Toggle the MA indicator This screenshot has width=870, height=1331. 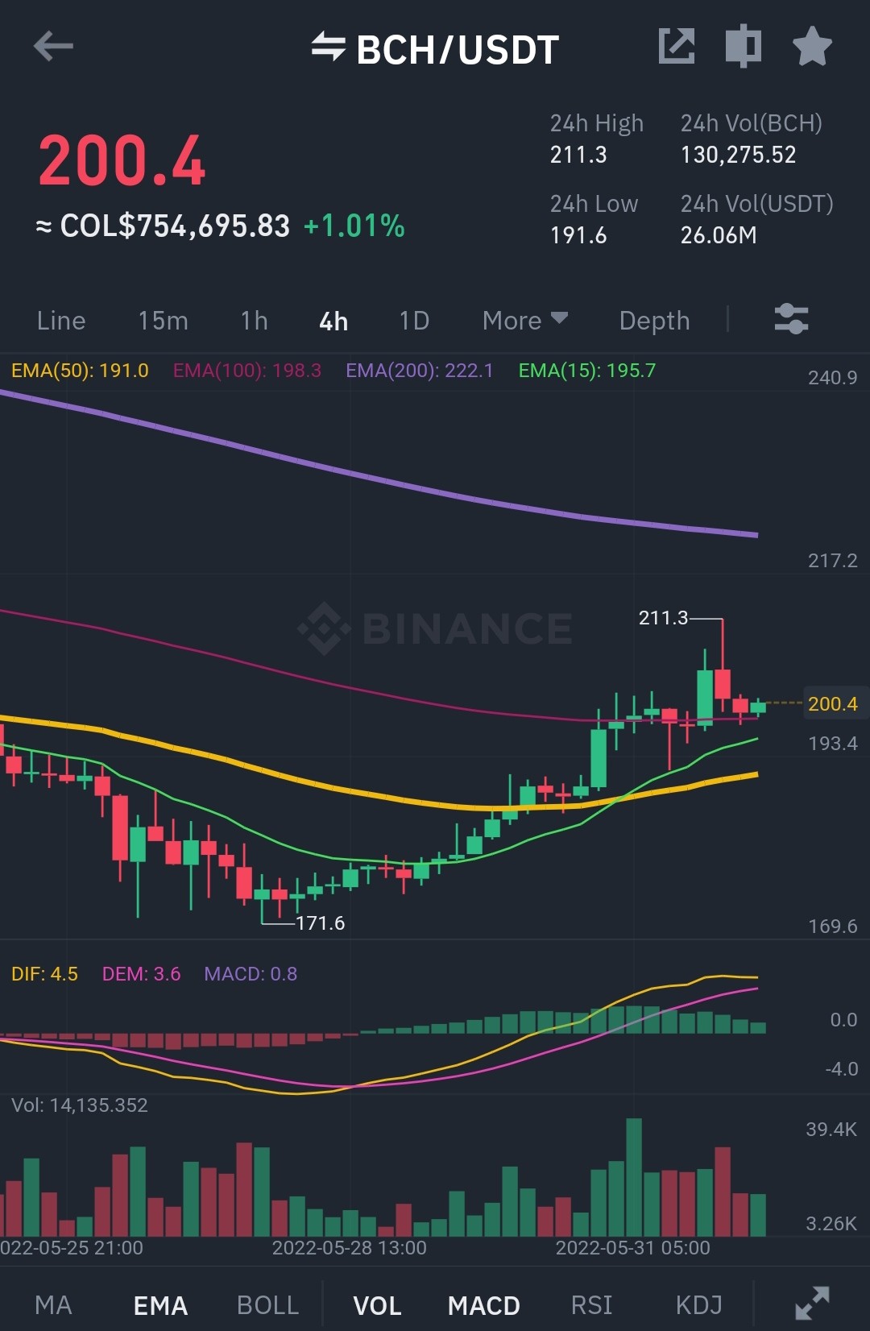tap(53, 1305)
